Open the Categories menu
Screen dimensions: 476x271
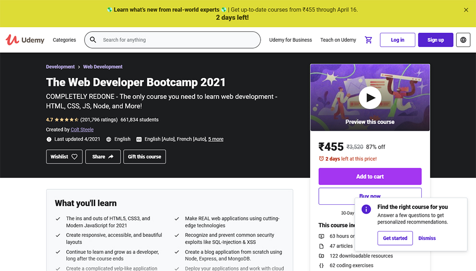(64, 40)
